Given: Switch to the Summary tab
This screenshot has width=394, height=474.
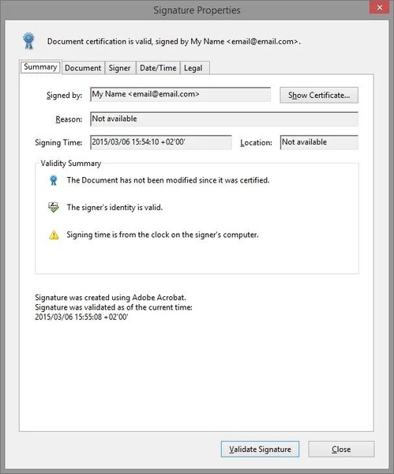Looking at the screenshot, I should pos(40,67).
